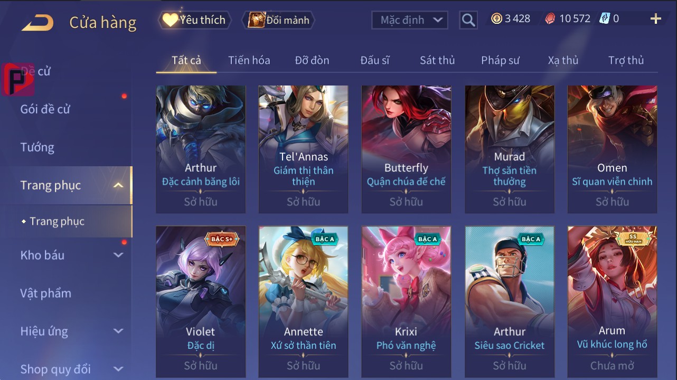The image size is (677, 380).
Task: Open the Đổi mảnh chest icon
Action: [257, 20]
